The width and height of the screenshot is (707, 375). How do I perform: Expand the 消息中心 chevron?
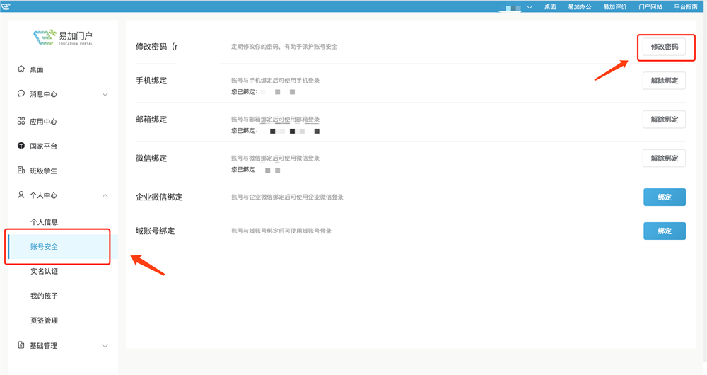[x=105, y=94]
